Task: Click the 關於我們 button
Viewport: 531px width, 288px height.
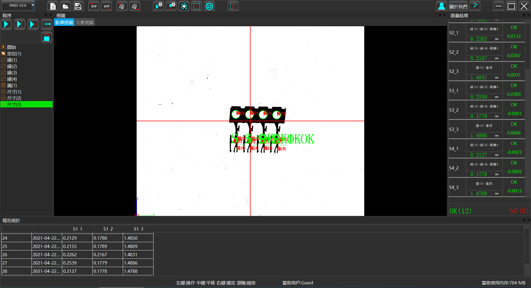Action: coord(458,6)
